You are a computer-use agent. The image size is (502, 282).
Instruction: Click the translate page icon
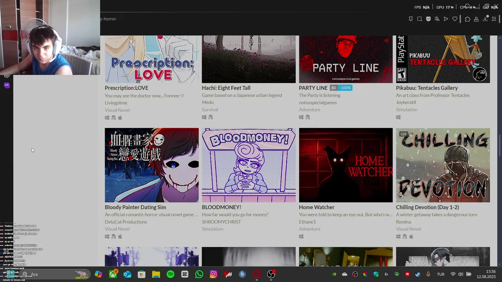(437, 19)
